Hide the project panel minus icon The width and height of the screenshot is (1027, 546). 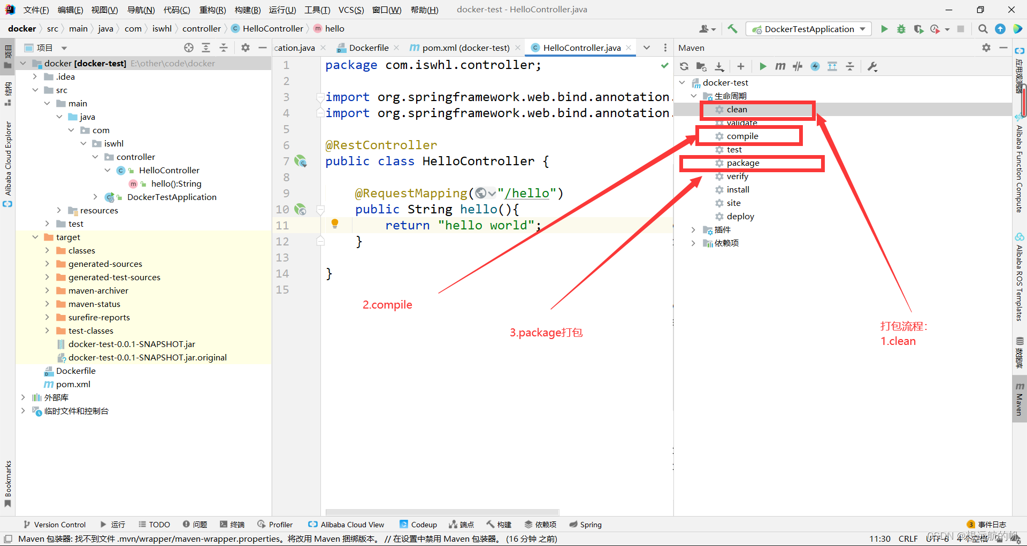coord(262,48)
